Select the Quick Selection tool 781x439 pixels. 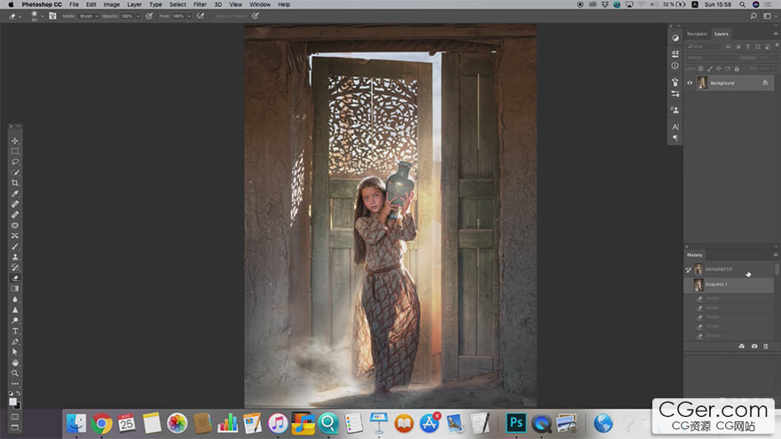click(15, 172)
